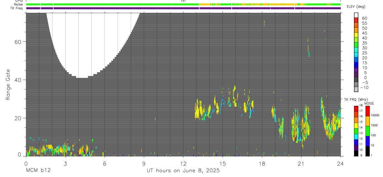
Task: Click the "60" tick on Range Gate axis
Action: pos(18,42)
